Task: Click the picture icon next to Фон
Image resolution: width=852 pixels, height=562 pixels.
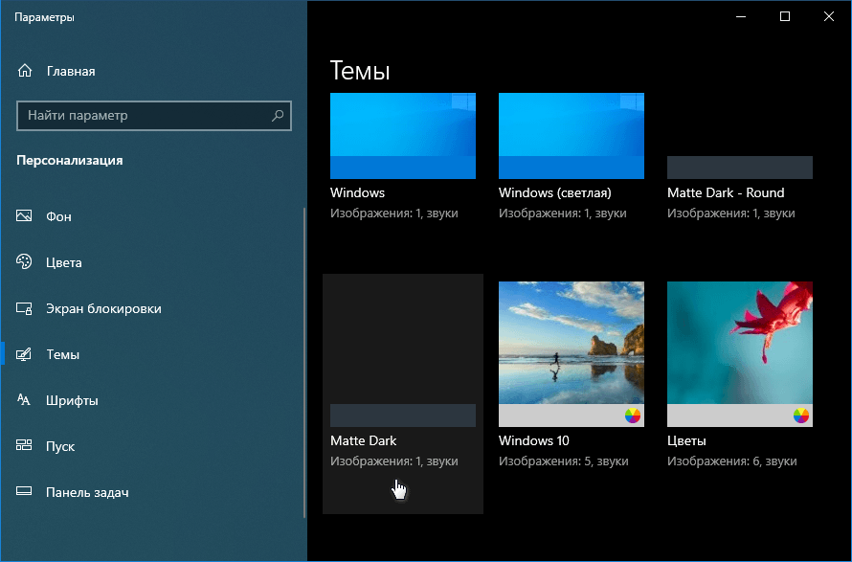Action: 24,215
